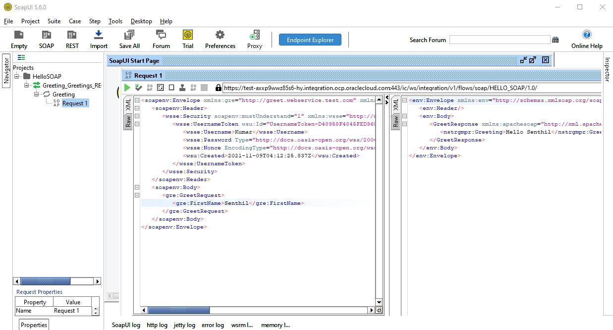The height and width of the screenshot is (330, 613).
Task: Maximize the SoapUI Start Page panel
Action: (x=533, y=60)
